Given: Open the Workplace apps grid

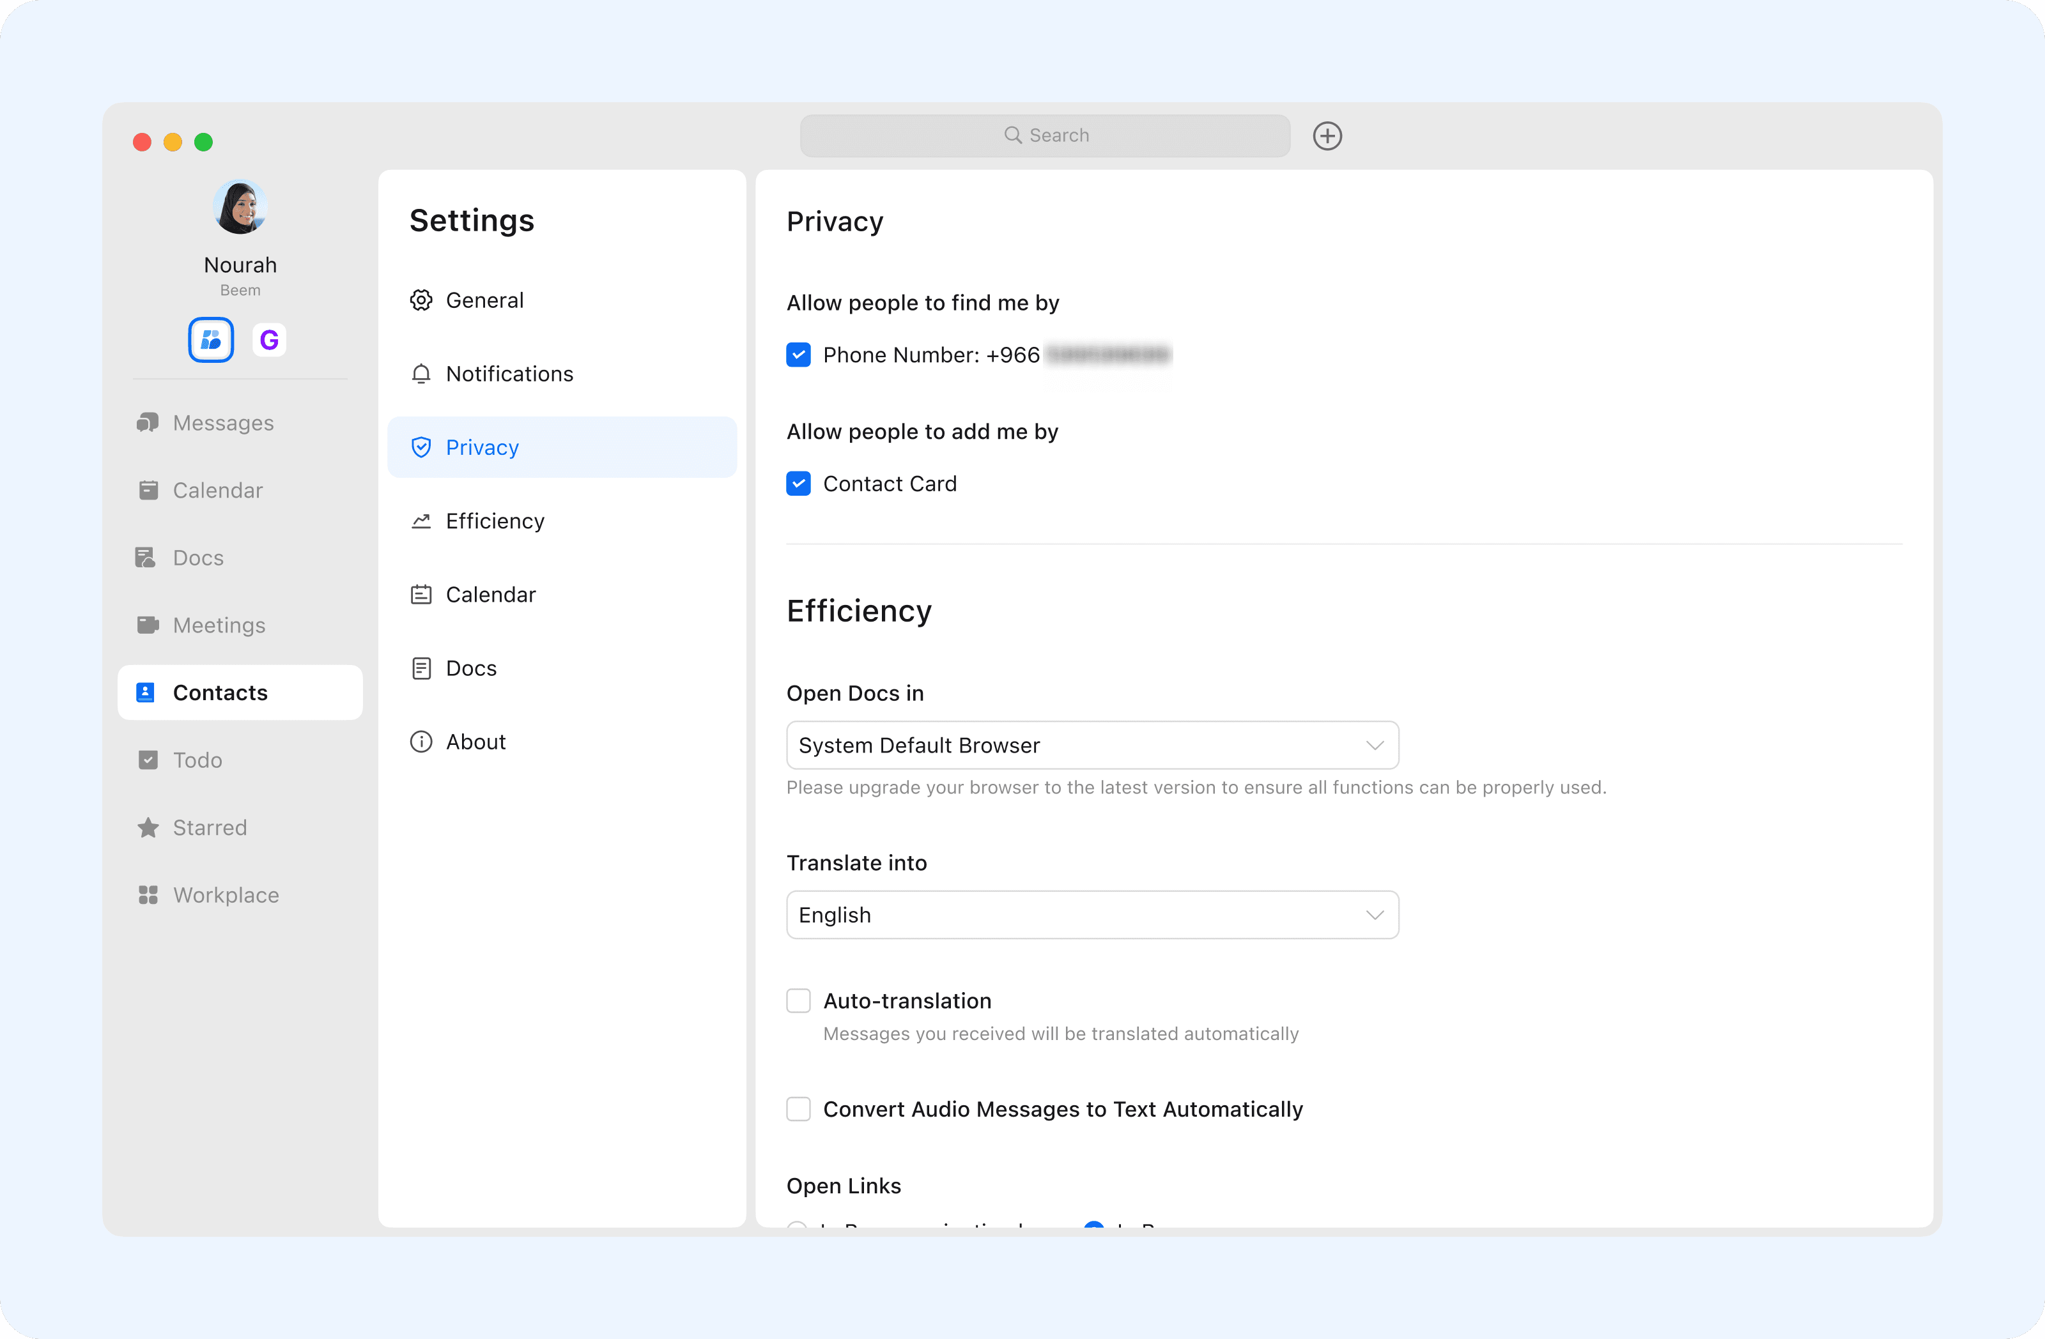Looking at the screenshot, I should coord(225,895).
